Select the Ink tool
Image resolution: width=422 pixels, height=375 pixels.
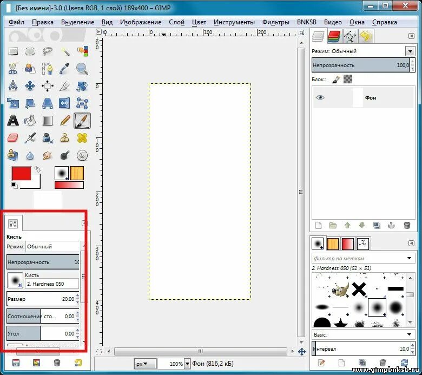[x=48, y=138]
